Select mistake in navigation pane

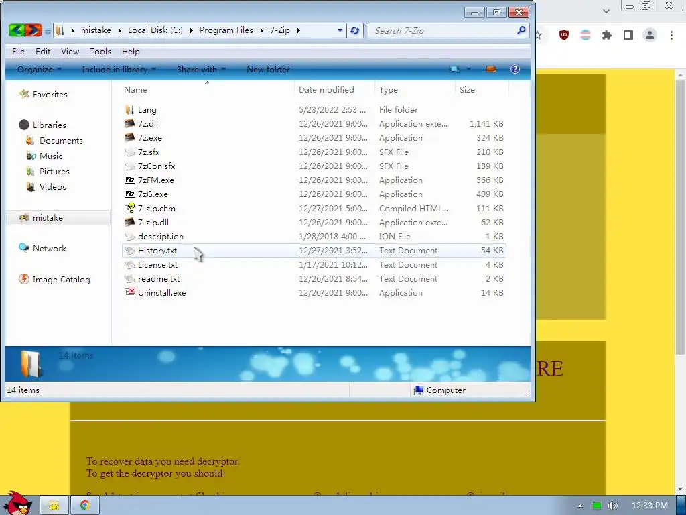pyautogui.click(x=59, y=218)
